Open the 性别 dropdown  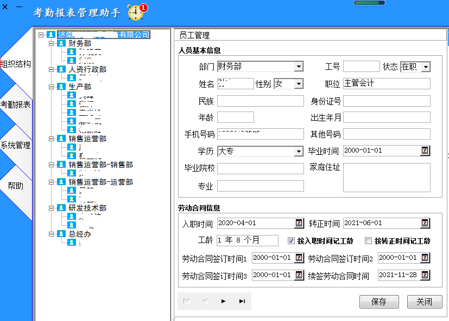(x=299, y=84)
